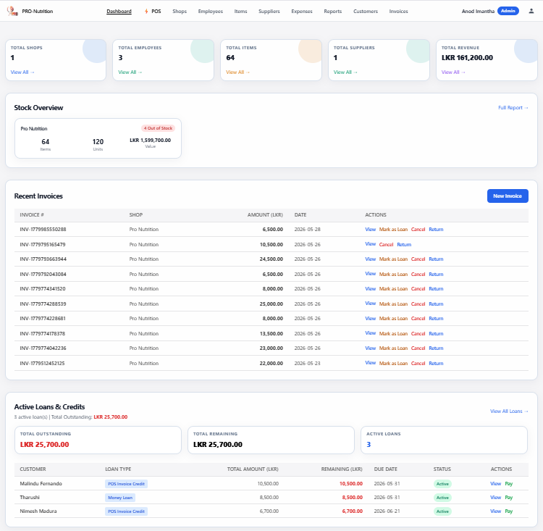Viewport: 543px width, 531px height.
Task: Open the Dashboard nav item
Action: point(119,11)
